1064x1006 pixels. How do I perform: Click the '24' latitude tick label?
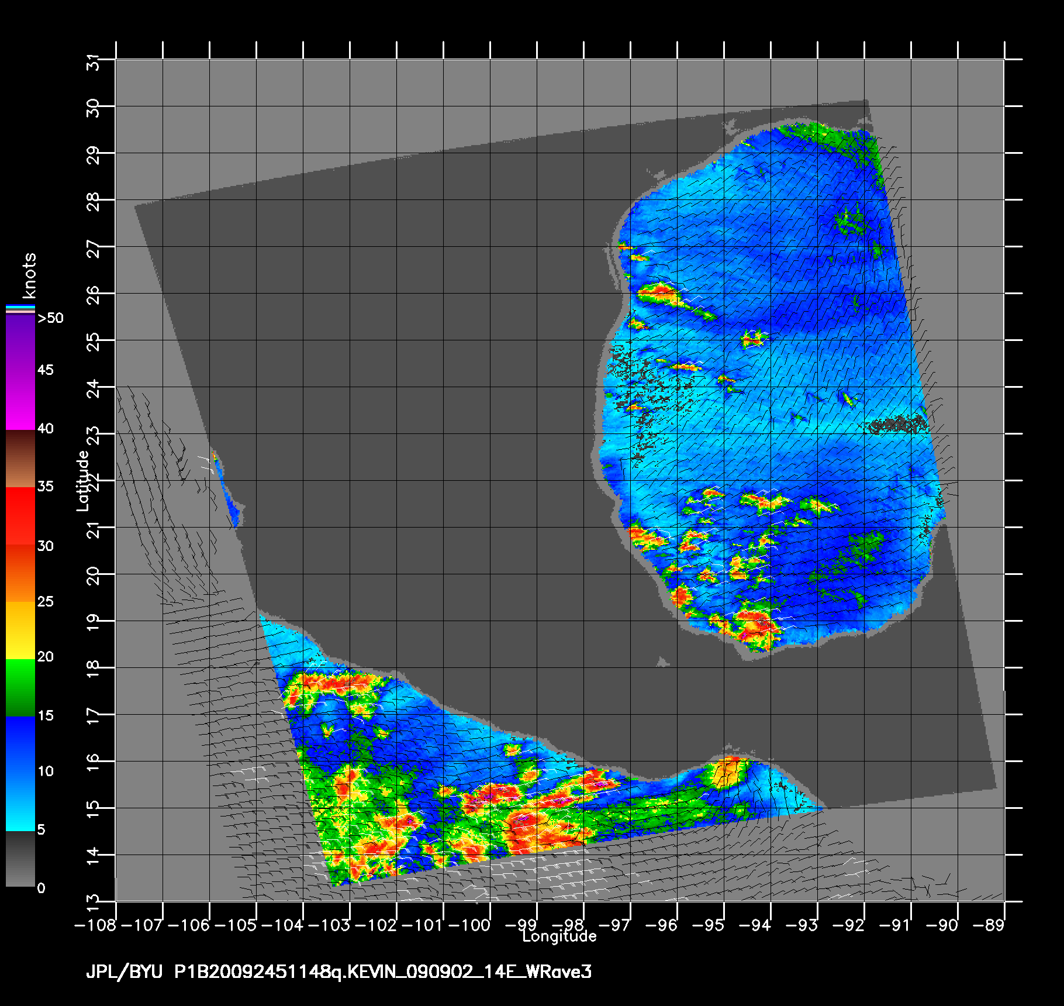(x=94, y=389)
